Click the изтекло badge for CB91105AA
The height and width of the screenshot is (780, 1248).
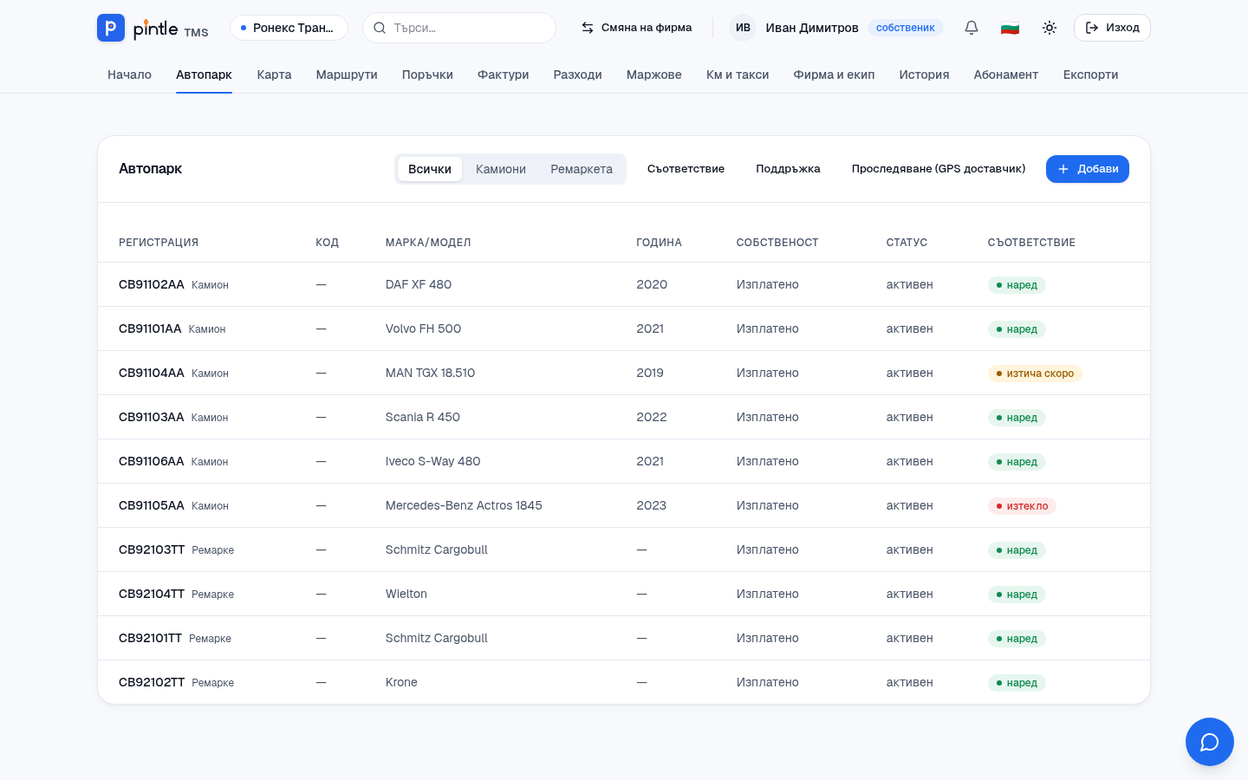[1022, 506]
